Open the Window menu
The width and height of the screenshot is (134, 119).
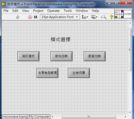pos(82,11)
